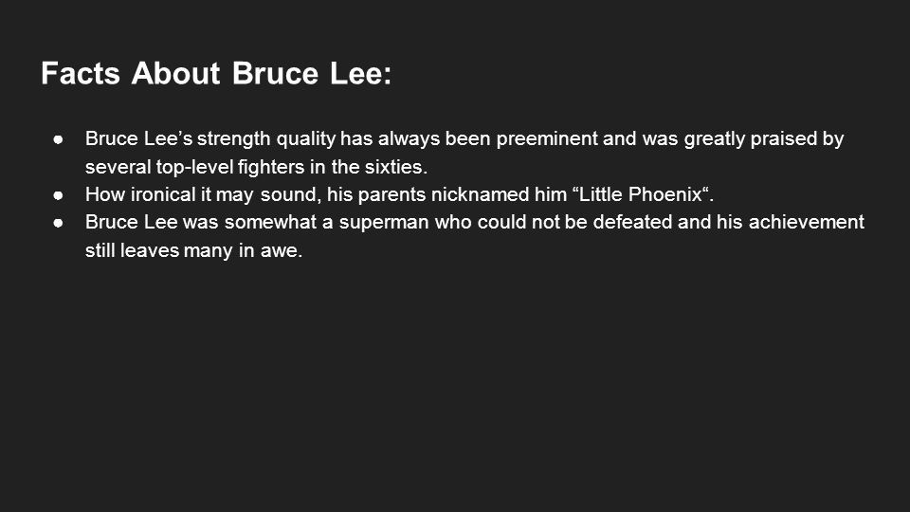Screen dimensions: 910x512
Task: Click 'greatly praised by' in first bullet
Action: click(764, 139)
